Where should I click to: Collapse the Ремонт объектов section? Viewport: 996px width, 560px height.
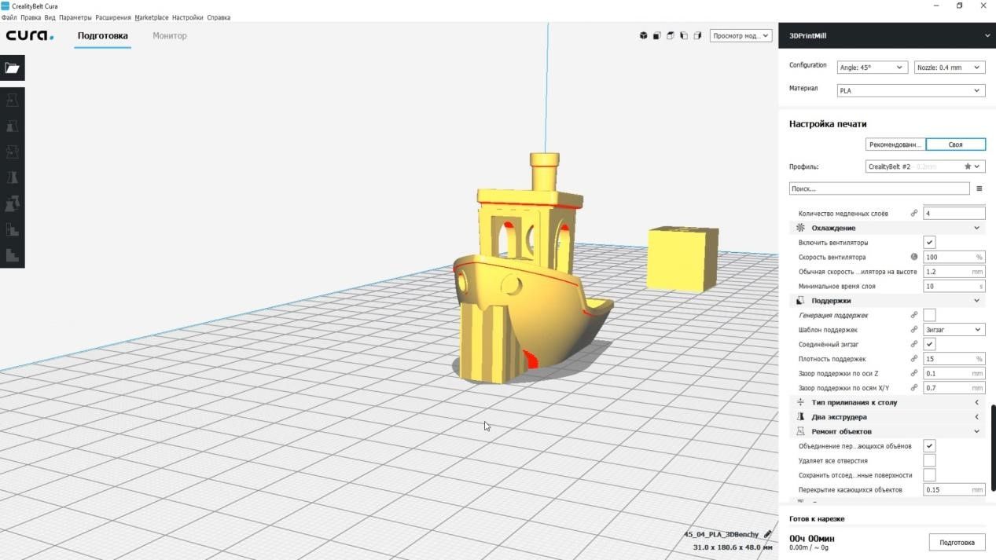[887, 431]
